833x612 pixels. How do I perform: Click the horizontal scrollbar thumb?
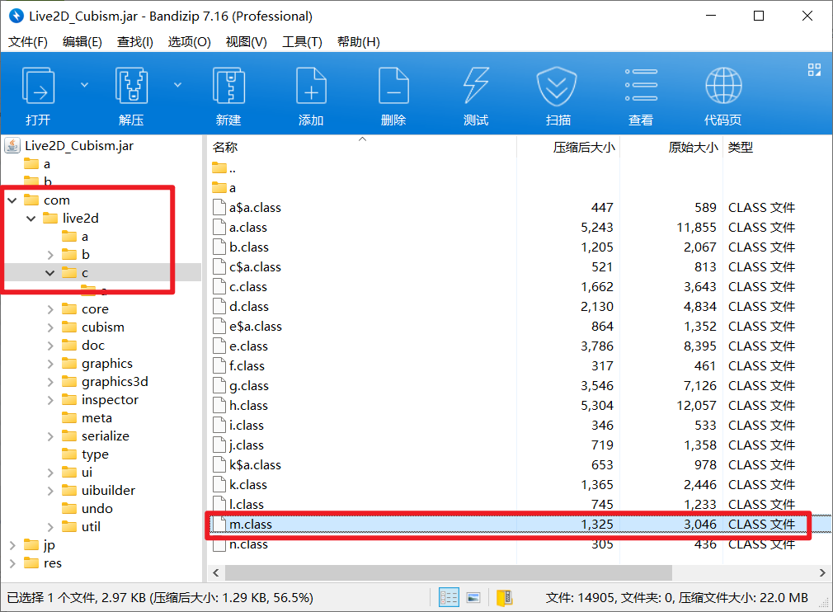tap(449, 572)
